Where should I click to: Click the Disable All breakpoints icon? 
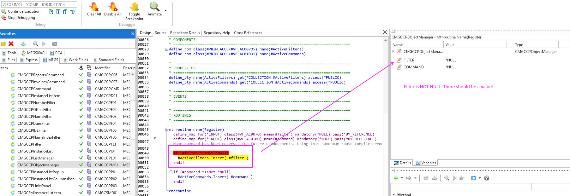(113, 7)
